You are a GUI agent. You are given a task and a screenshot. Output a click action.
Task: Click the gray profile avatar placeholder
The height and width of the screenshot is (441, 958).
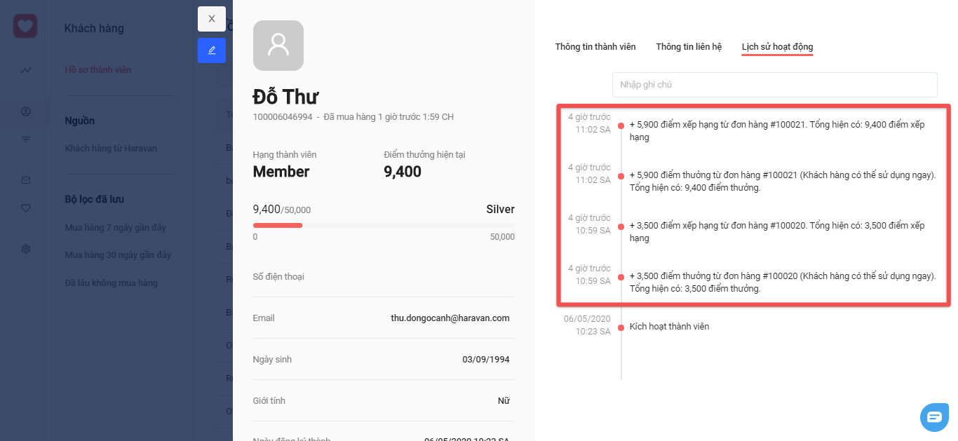pos(278,46)
